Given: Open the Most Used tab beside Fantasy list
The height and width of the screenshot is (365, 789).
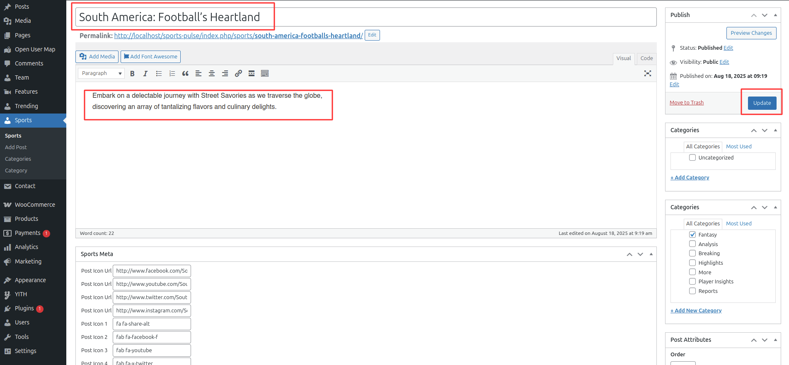Looking at the screenshot, I should point(738,223).
